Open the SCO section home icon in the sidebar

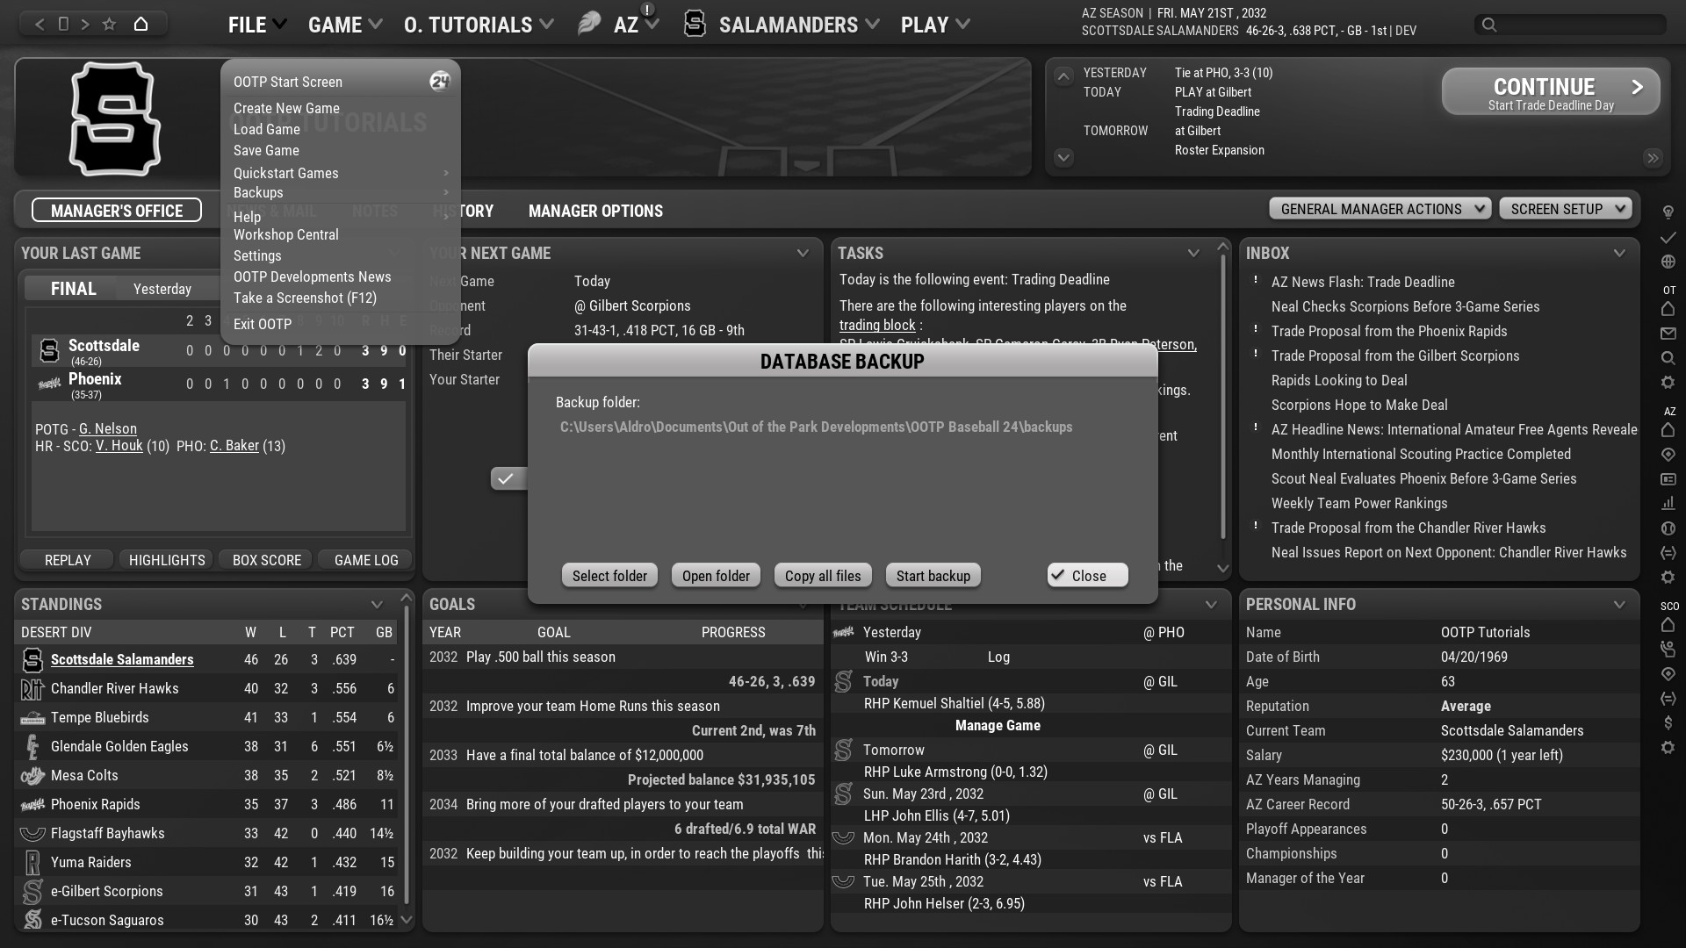tap(1668, 625)
